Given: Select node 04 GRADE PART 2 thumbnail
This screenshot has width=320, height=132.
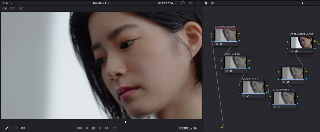Looking at the screenshot, I should 284,98.
